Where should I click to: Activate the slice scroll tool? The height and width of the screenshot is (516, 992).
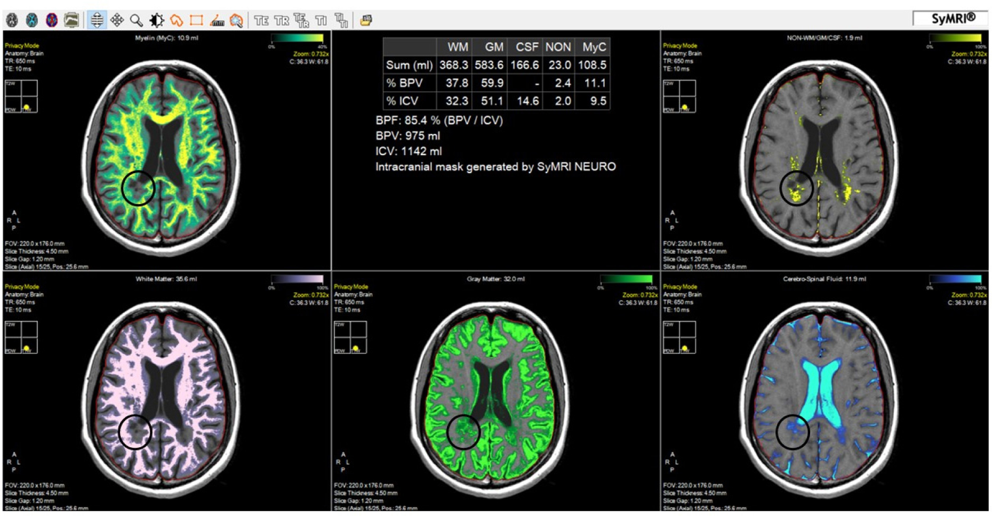click(x=97, y=20)
